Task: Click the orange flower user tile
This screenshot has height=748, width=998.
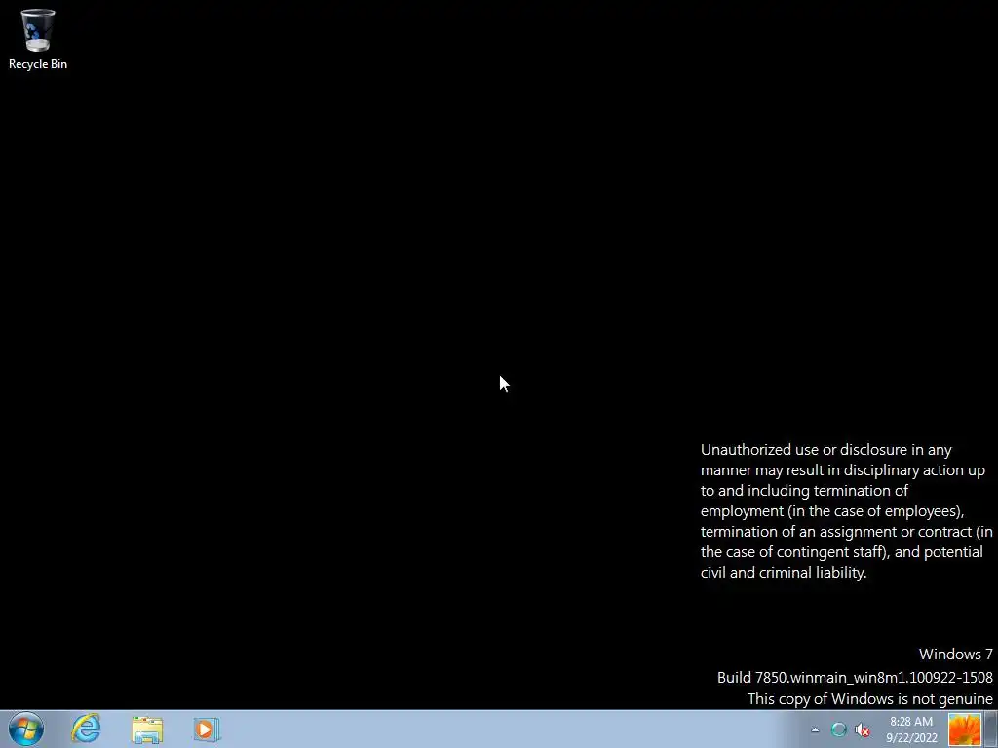Action: point(964,729)
